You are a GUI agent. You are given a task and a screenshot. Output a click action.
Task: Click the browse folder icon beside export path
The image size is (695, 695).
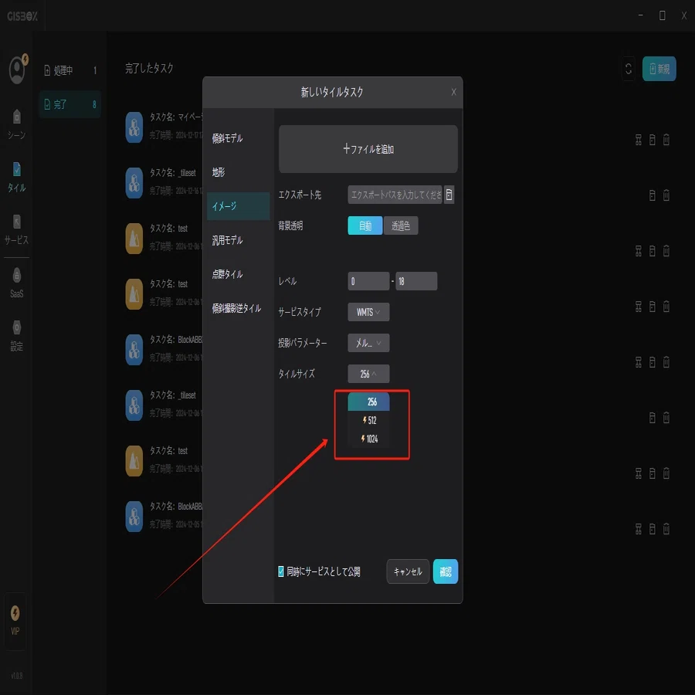click(x=449, y=195)
